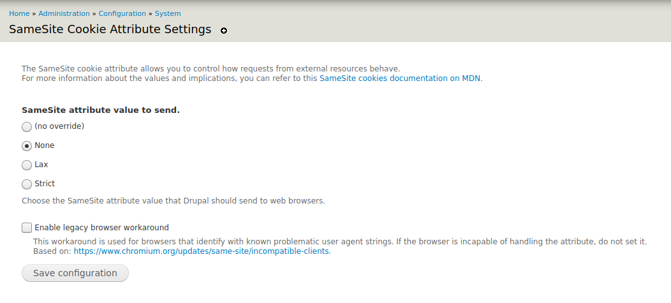
Task: Click the "Enable legacy browser workaround" label
Action: point(101,227)
